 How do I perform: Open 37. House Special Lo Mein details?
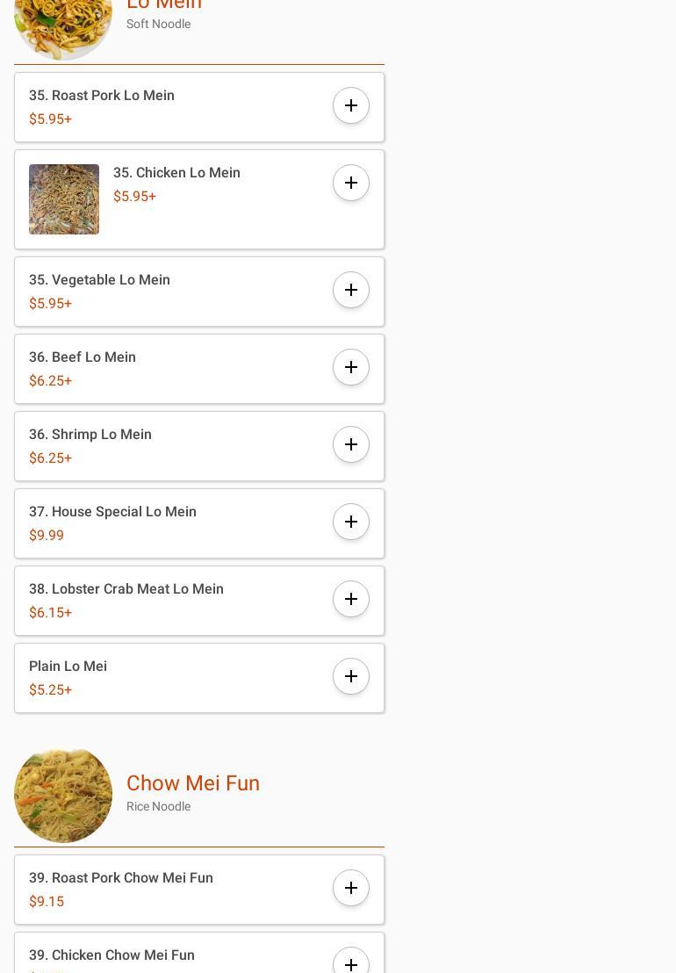[112, 512]
